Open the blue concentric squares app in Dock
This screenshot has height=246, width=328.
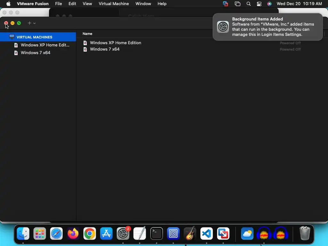173,234
